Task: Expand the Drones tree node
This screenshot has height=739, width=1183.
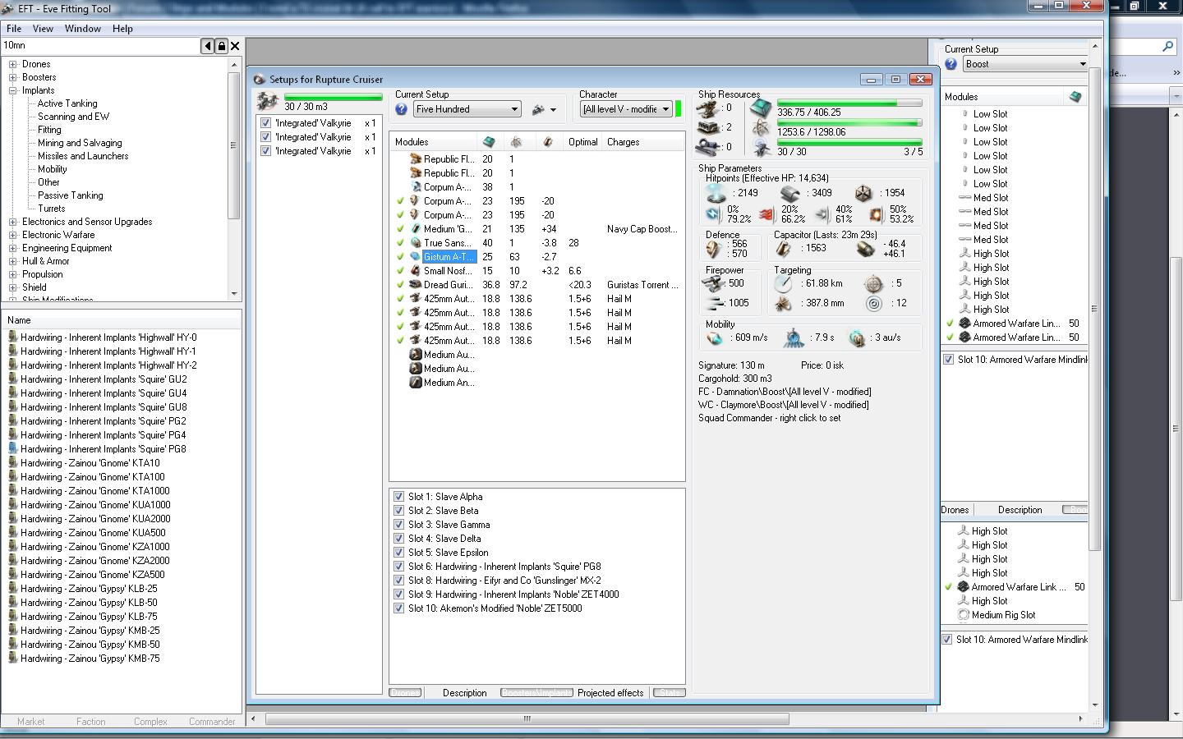Action: 12,64
